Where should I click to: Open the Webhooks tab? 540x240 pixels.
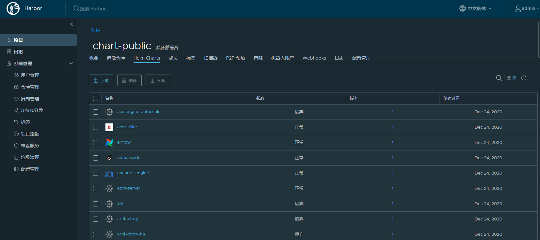[x=314, y=58]
